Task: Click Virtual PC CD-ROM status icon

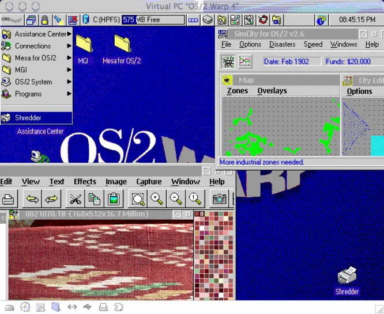Action: tap(25, 307)
